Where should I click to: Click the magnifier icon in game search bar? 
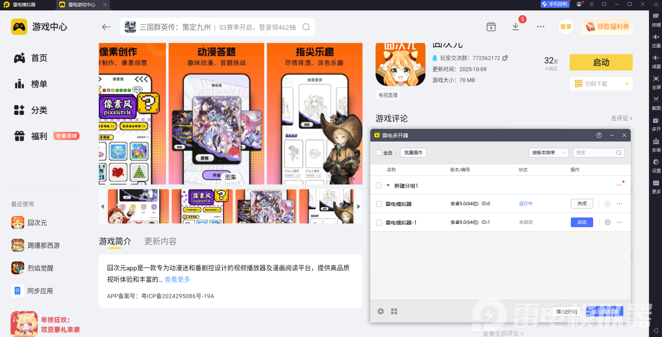pyautogui.click(x=306, y=27)
